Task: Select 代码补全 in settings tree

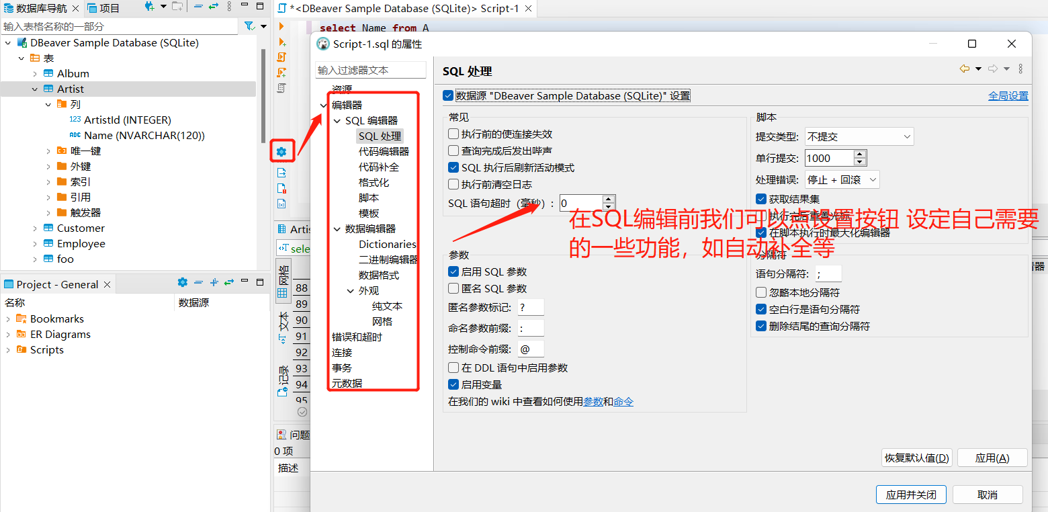Action: pyautogui.click(x=379, y=167)
